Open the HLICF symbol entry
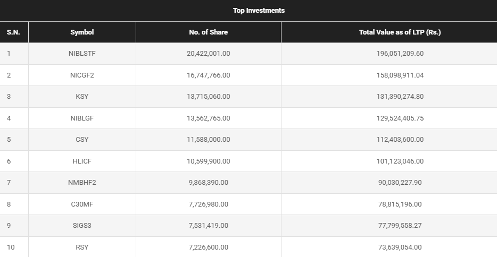The height and width of the screenshot is (257, 497). tap(82, 161)
